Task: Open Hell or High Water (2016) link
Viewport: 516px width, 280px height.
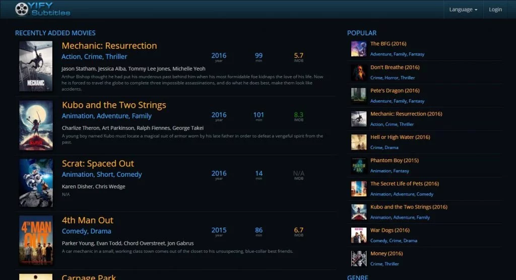Action: click(x=400, y=137)
